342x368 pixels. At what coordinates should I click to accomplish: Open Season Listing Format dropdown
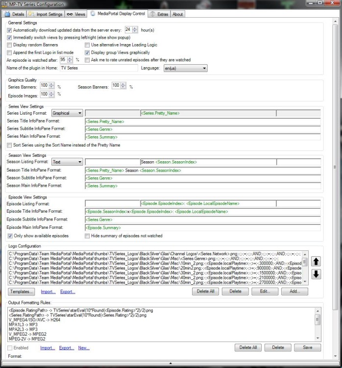click(67, 162)
